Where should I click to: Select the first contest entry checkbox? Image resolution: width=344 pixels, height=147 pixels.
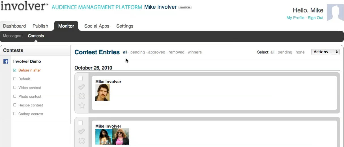click(80, 78)
